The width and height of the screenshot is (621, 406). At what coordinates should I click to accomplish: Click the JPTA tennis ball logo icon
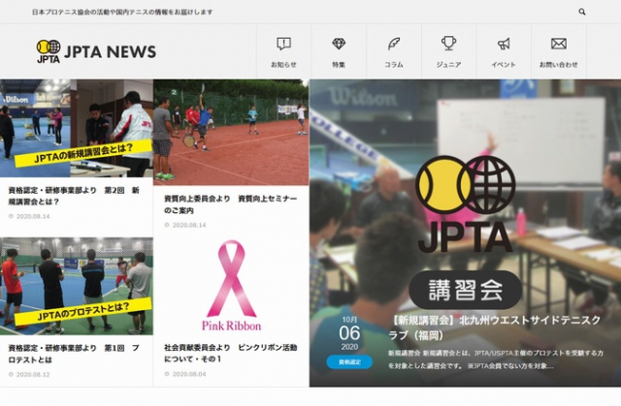click(x=49, y=51)
